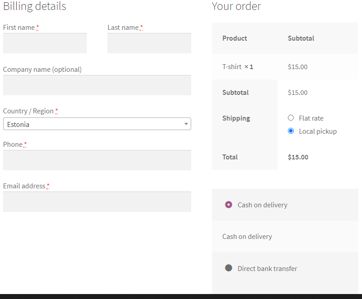The height and width of the screenshot is (299, 362).
Task: Click the "Cash on delivery" payment method label
Action: pyautogui.click(x=262, y=205)
